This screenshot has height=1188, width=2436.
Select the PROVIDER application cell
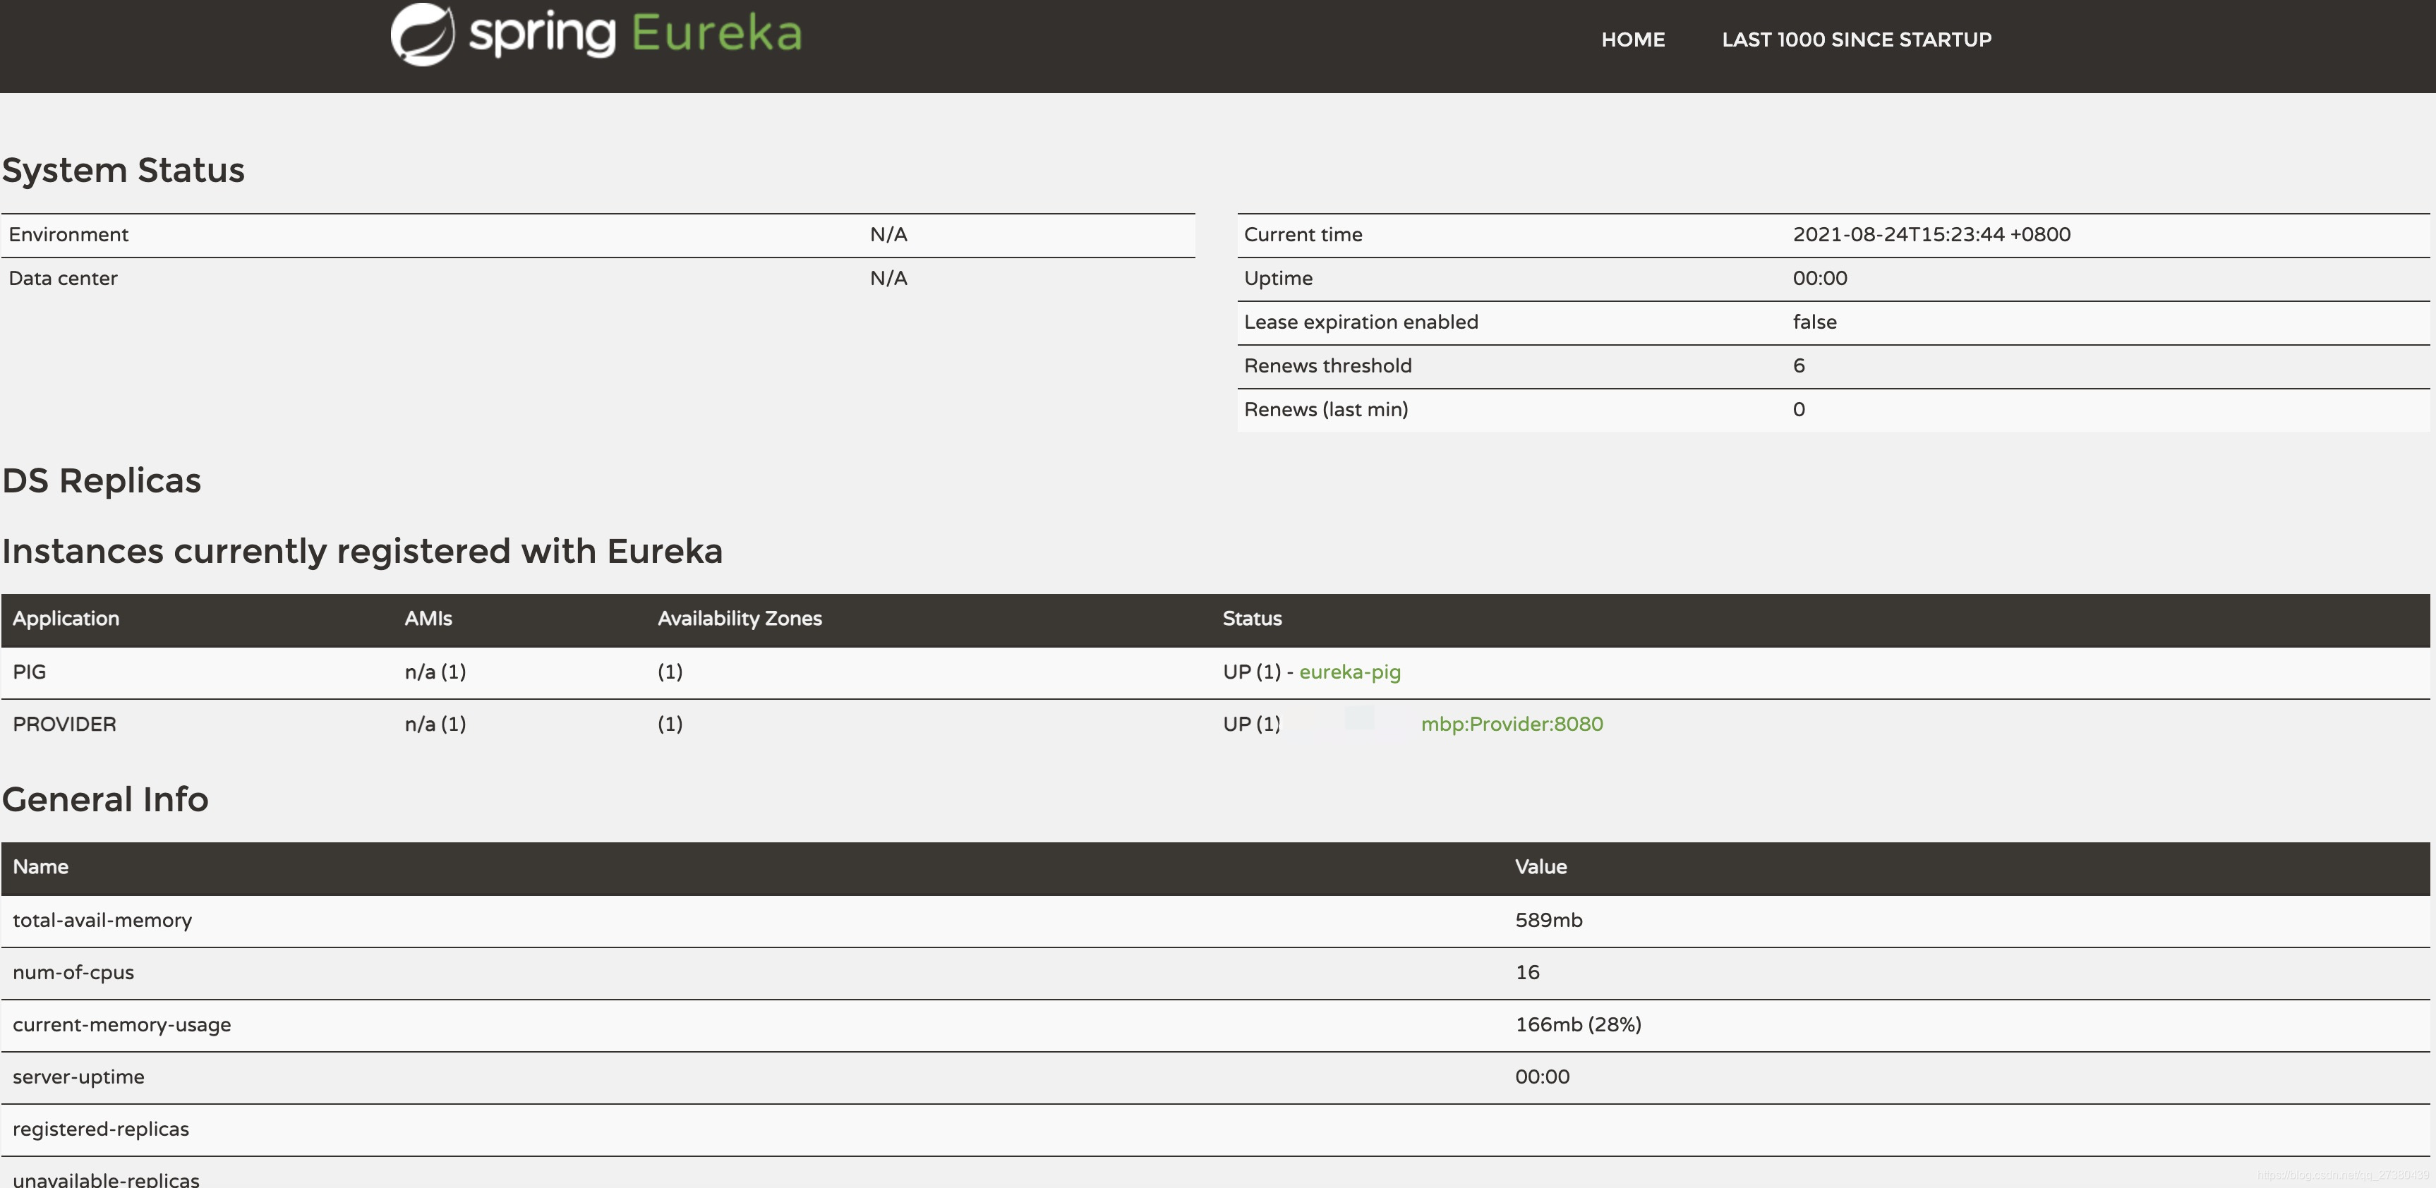coord(64,724)
